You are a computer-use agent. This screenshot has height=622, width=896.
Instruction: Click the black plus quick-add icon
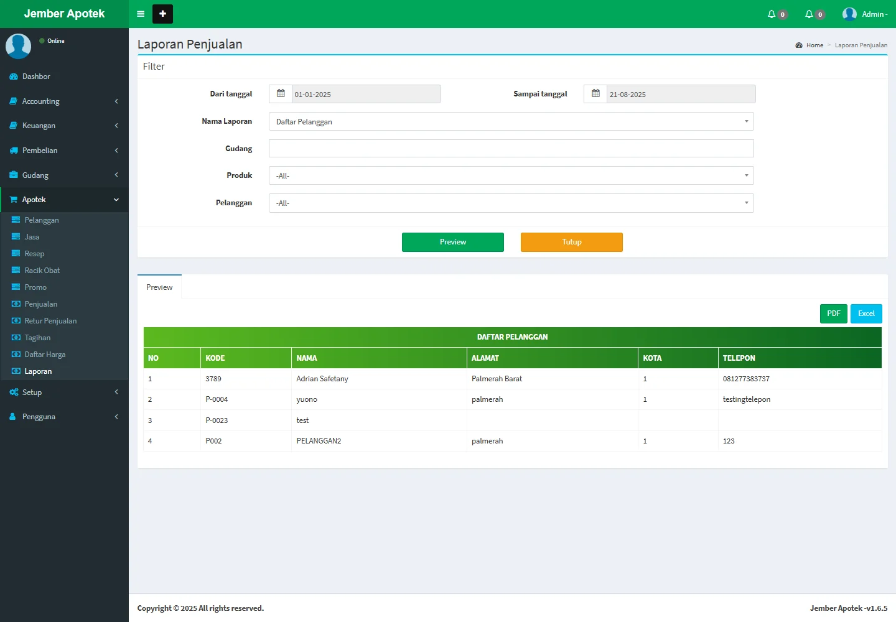(x=162, y=14)
